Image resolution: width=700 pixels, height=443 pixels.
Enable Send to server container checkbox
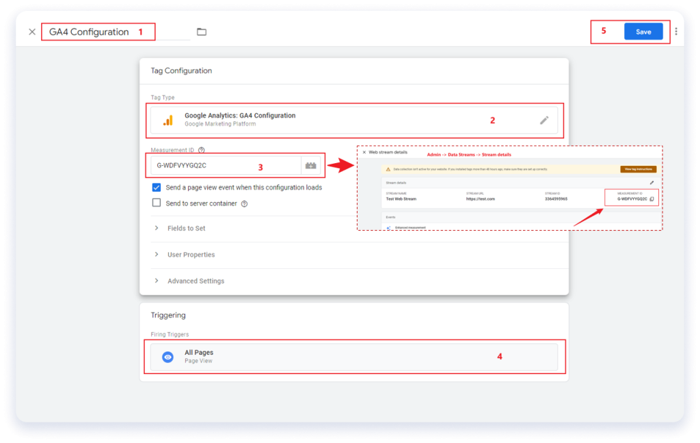click(157, 203)
